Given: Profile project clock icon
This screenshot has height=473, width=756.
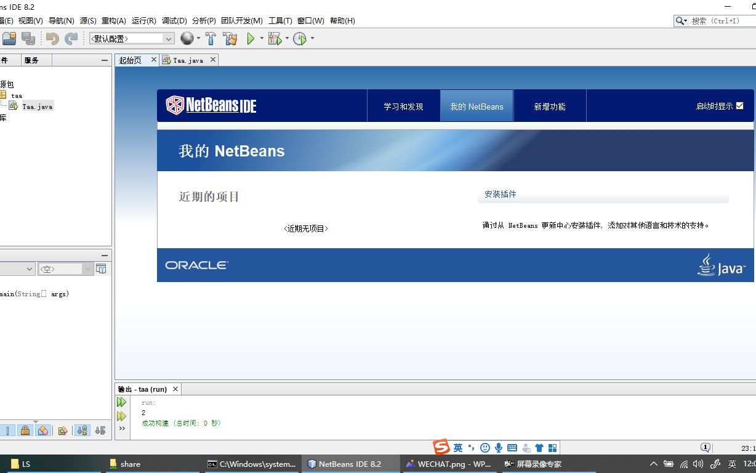Looking at the screenshot, I should point(300,39).
